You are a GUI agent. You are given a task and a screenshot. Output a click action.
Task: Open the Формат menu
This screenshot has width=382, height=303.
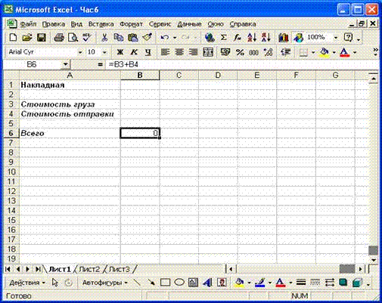131,24
